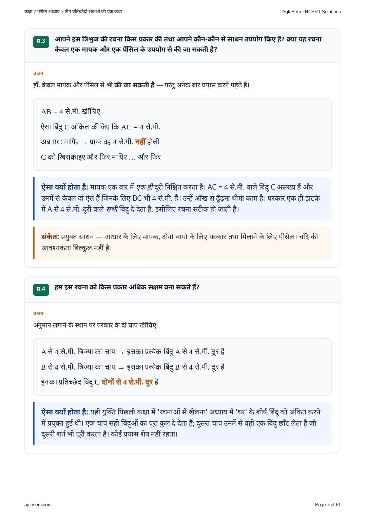The width and height of the screenshot is (365, 517).
Task: Click the 'C को खिसकाइए और फिर मापिए' line
Action: pyautogui.click(x=101, y=157)
